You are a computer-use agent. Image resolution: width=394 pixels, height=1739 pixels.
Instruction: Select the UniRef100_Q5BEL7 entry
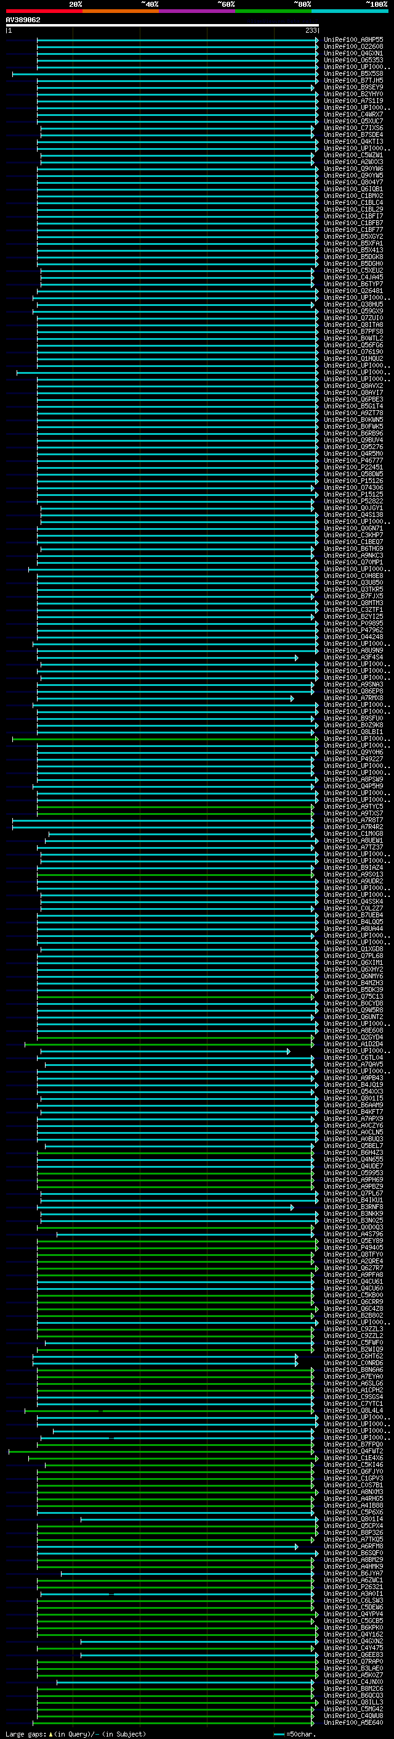353,1146
